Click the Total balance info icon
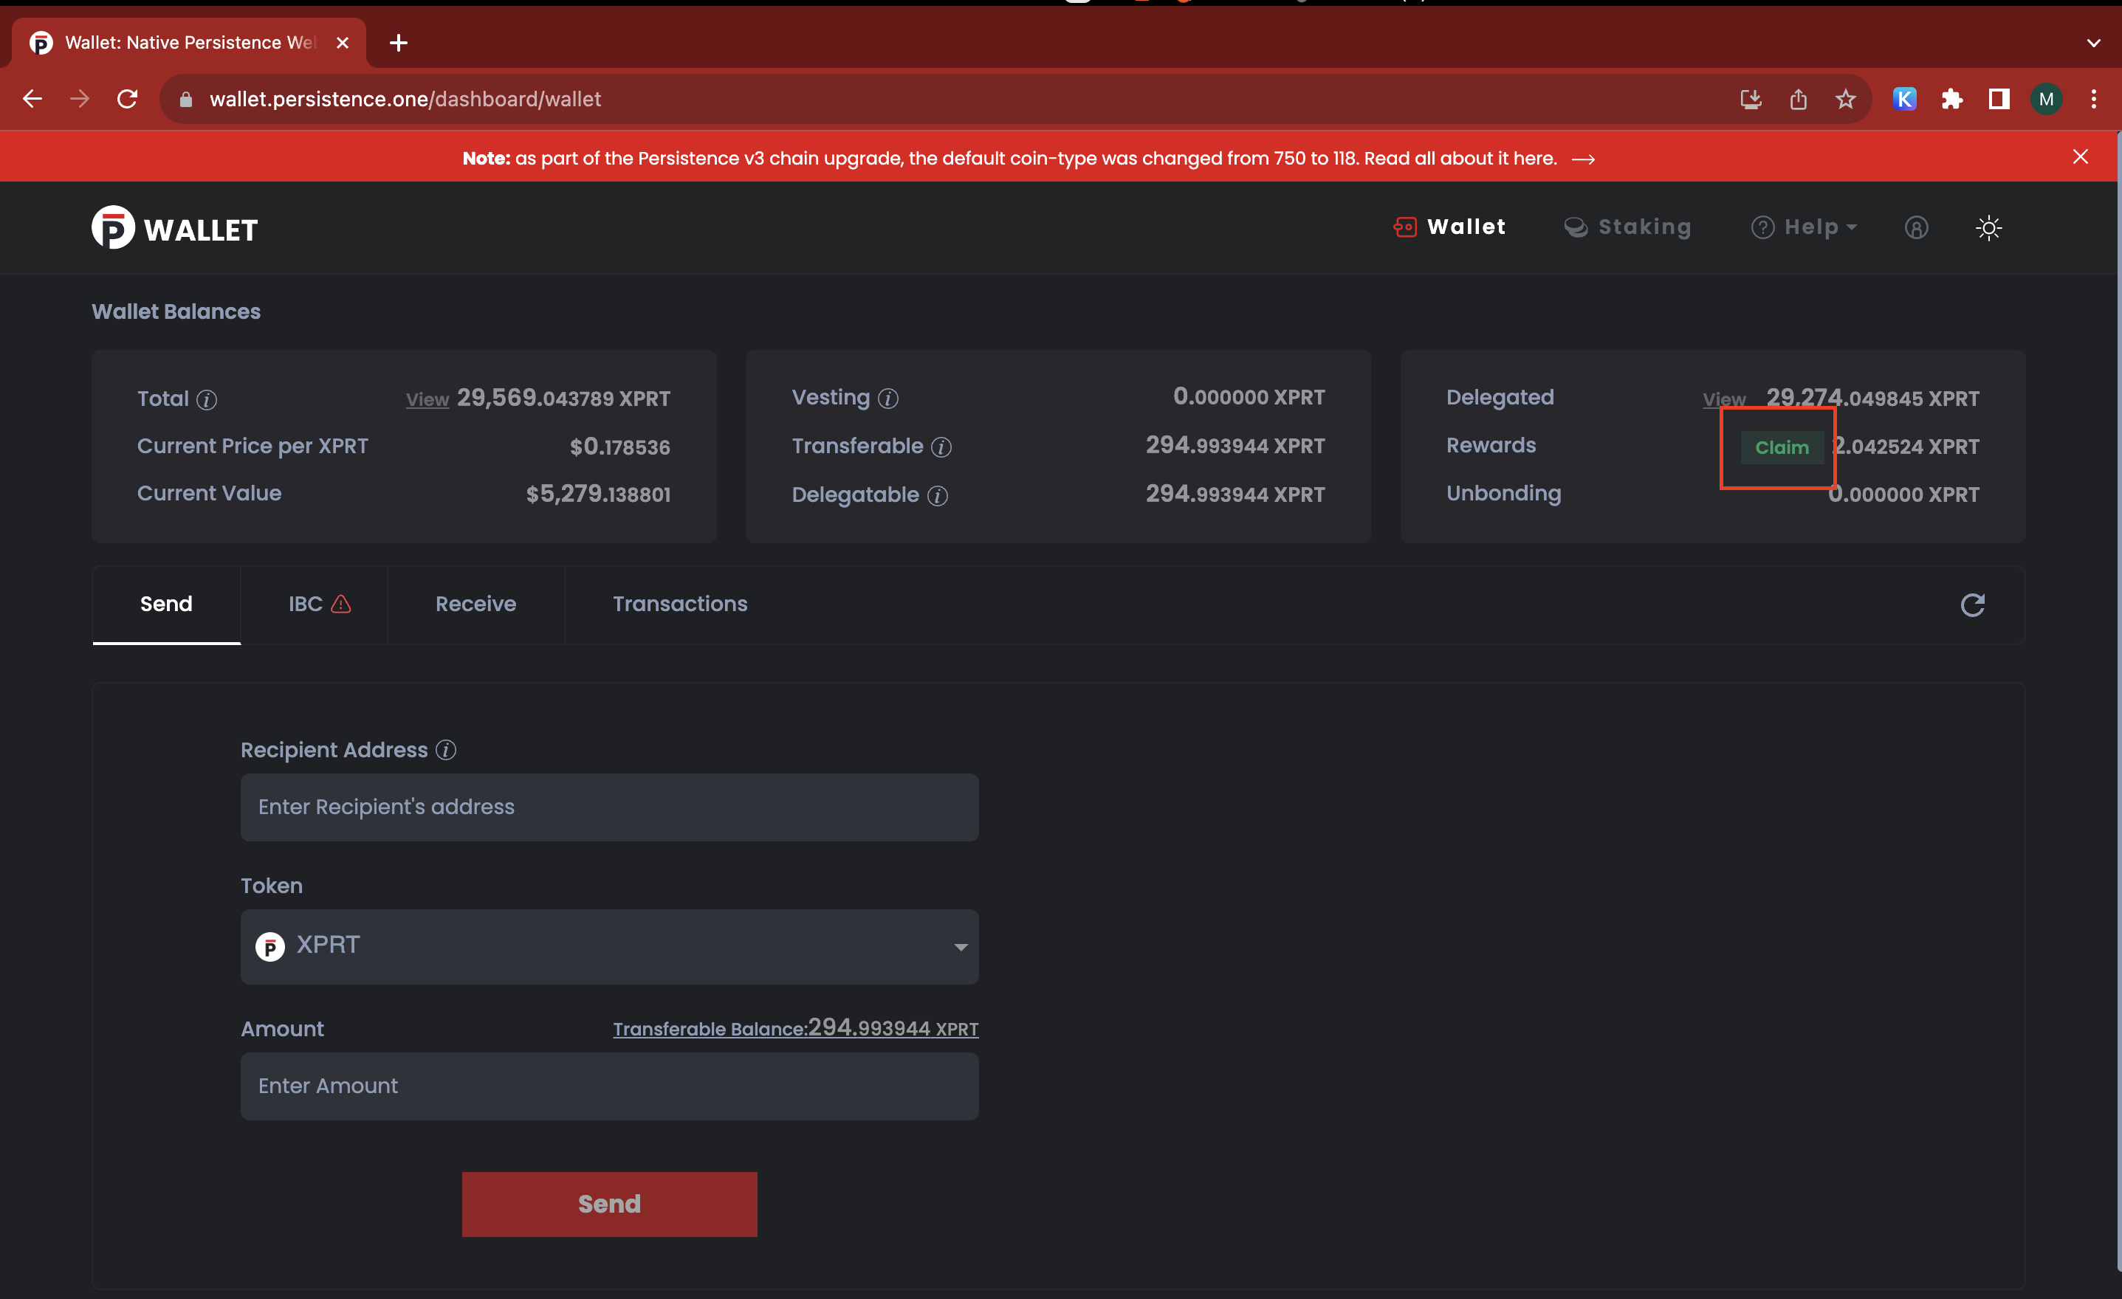This screenshot has height=1299, width=2122. 207,399
